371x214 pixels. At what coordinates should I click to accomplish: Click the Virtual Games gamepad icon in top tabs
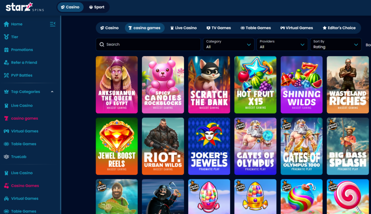click(x=283, y=28)
